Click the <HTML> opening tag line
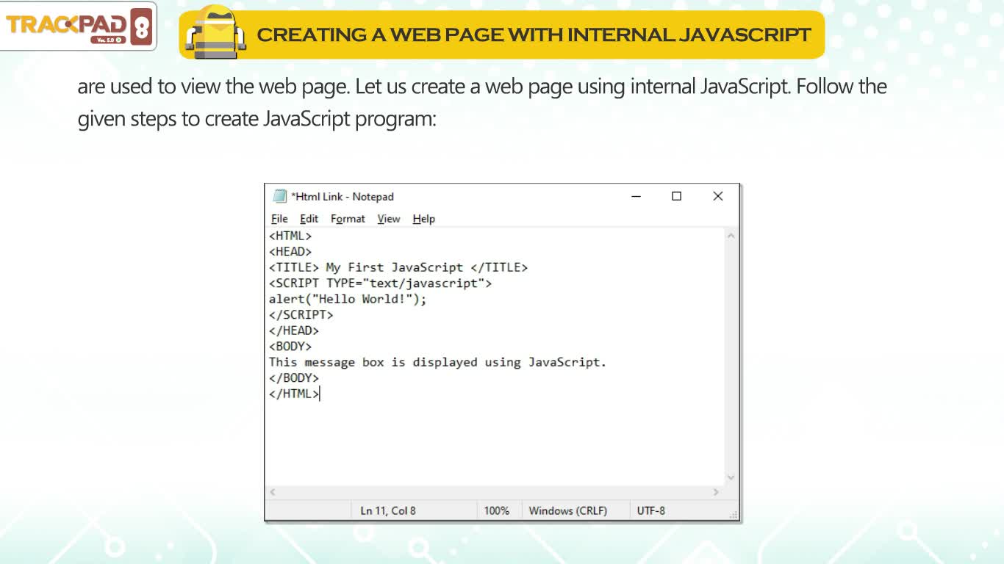The height and width of the screenshot is (564, 1004). click(290, 236)
